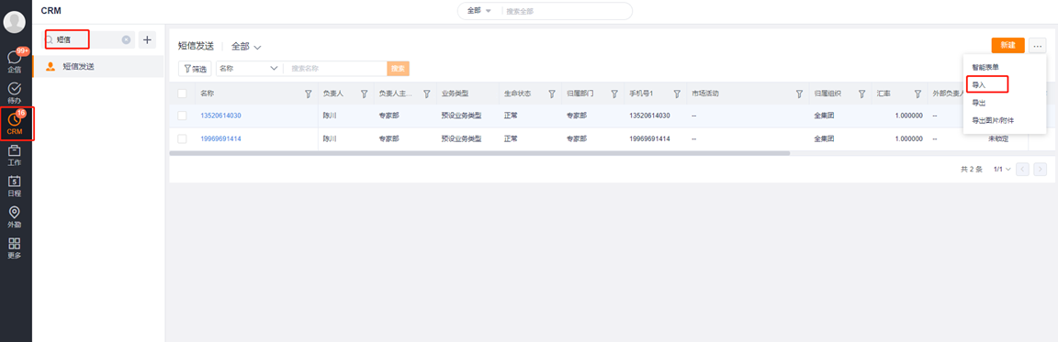The height and width of the screenshot is (342, 1058).
Task: Open the user avatar profile
Action: tap(14, 22)
